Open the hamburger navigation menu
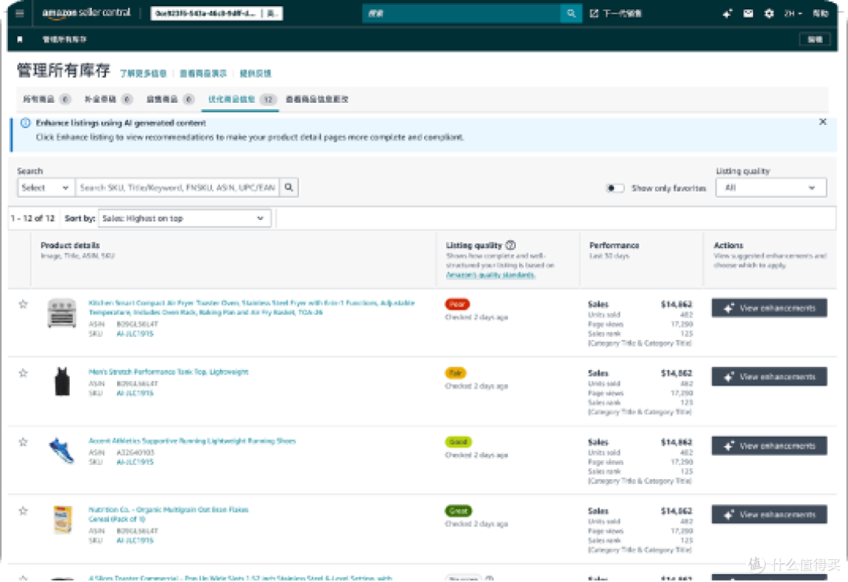 tap(20, 13)
